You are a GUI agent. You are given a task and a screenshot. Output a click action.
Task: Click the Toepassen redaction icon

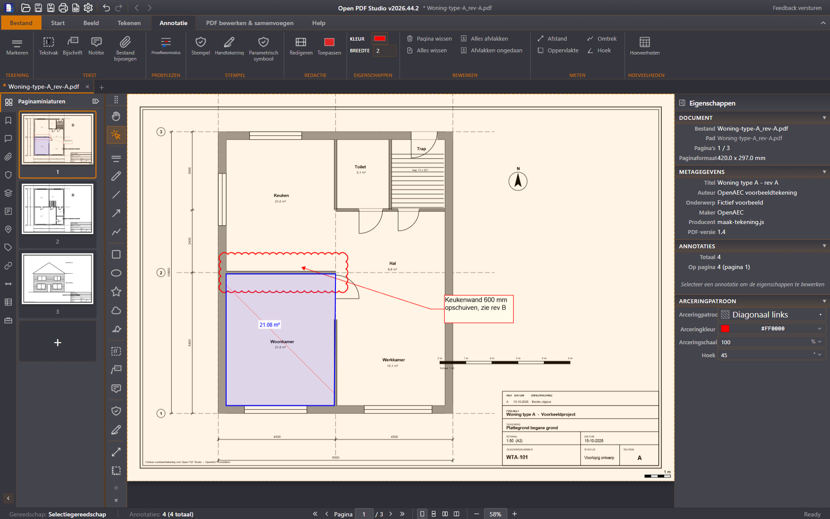click(329, 46)
